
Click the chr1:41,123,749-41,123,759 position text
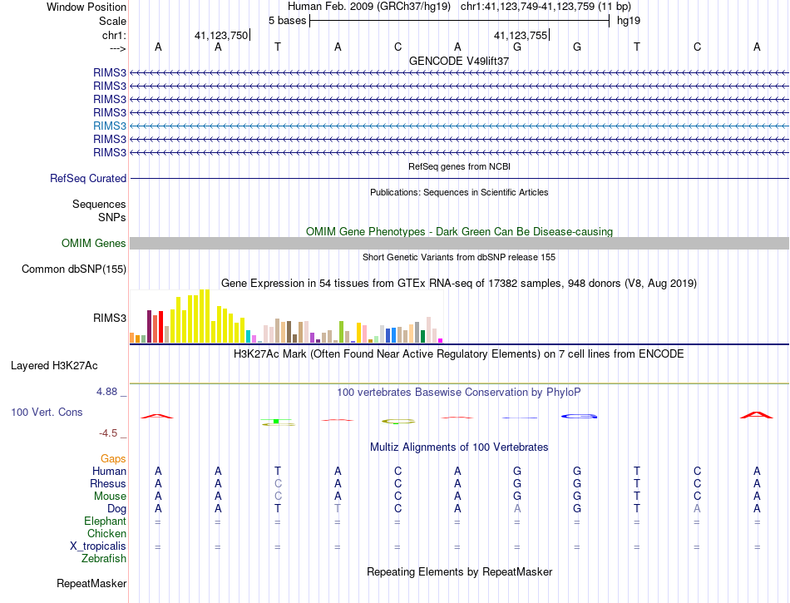546,7
